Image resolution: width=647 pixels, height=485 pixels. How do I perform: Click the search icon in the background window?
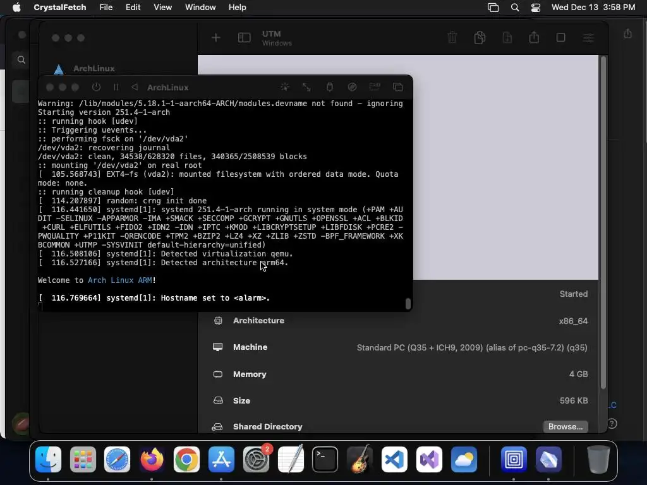[x=21, y=60]
